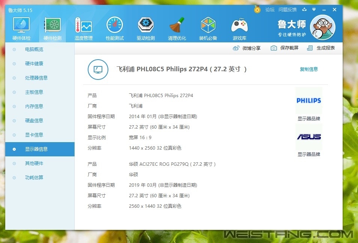This screenshot has width=358, height=243.
Task: Click the gold medal icon in title bar
Action: tap(257, 10)
